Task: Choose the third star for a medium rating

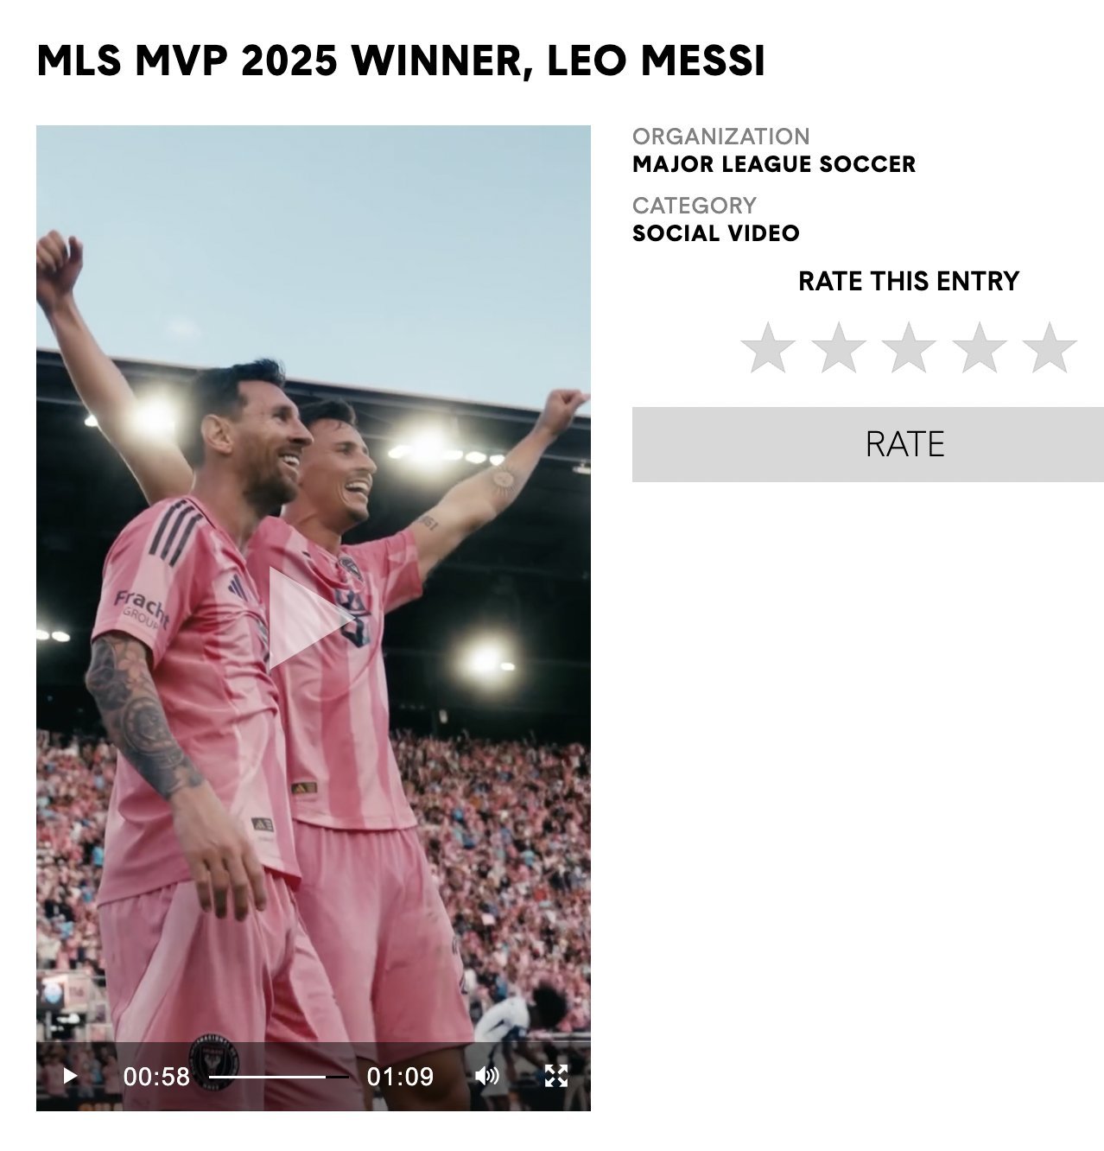Action: pyautogui.click(x=909, y=347)
